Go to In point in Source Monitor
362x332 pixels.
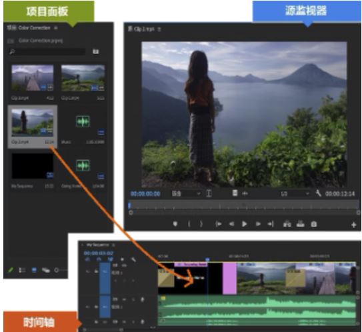click(x=218, y=224)
